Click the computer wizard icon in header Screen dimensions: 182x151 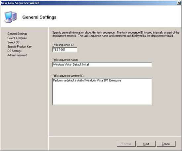point(10,17)
